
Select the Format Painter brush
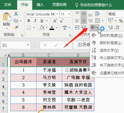pos(16,28)
